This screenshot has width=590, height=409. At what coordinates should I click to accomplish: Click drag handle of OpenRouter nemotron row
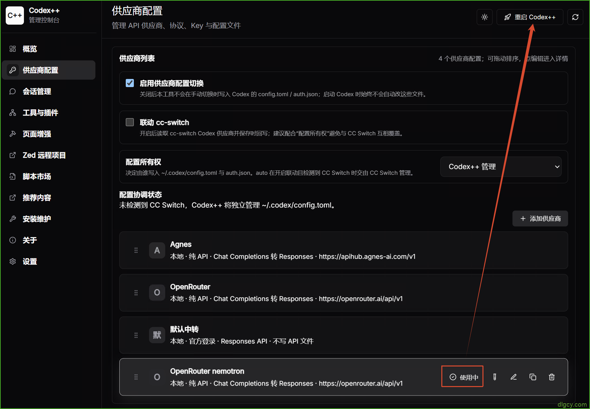pyautogui.click(x=136, y=377)
